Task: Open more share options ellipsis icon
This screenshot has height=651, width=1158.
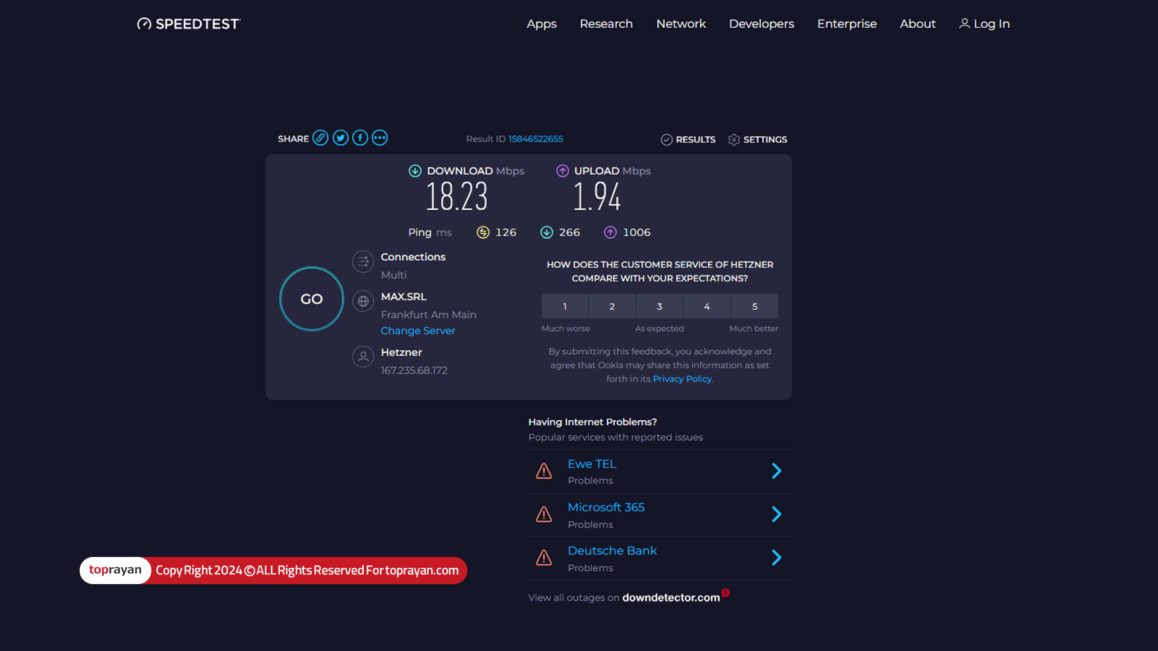Action: 380,138
